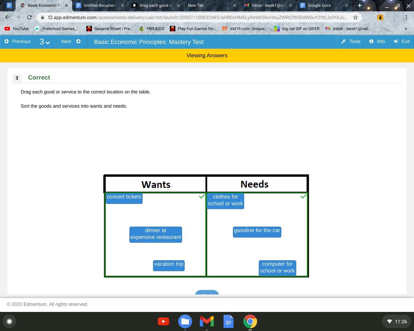This screenshot has height=331, width=414.
Task: Close the New Tab tab
Action: tap(234, 5)
